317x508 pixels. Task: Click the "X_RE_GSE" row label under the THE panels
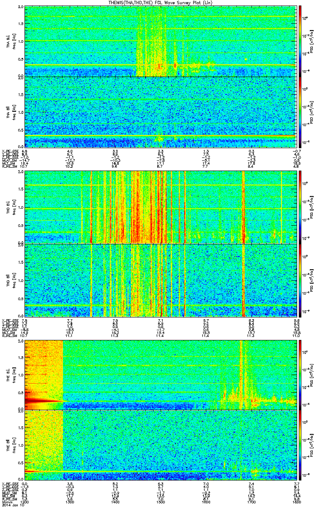coord(9,483)
